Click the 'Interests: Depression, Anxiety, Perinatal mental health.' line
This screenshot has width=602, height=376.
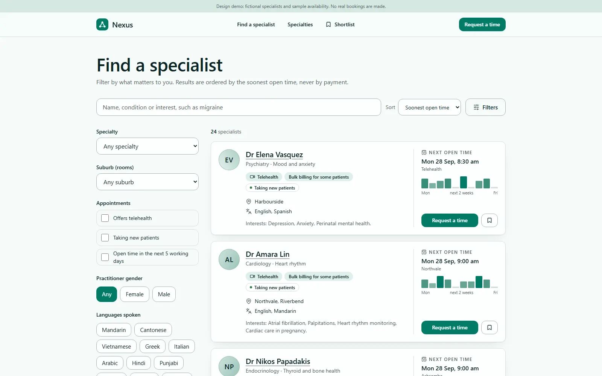(x=308, y=223)
